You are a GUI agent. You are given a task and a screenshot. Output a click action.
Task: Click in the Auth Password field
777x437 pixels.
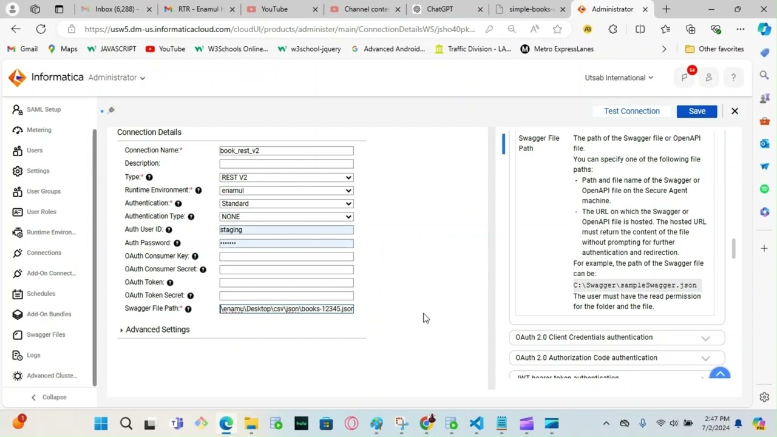click(x=287, y=243)
